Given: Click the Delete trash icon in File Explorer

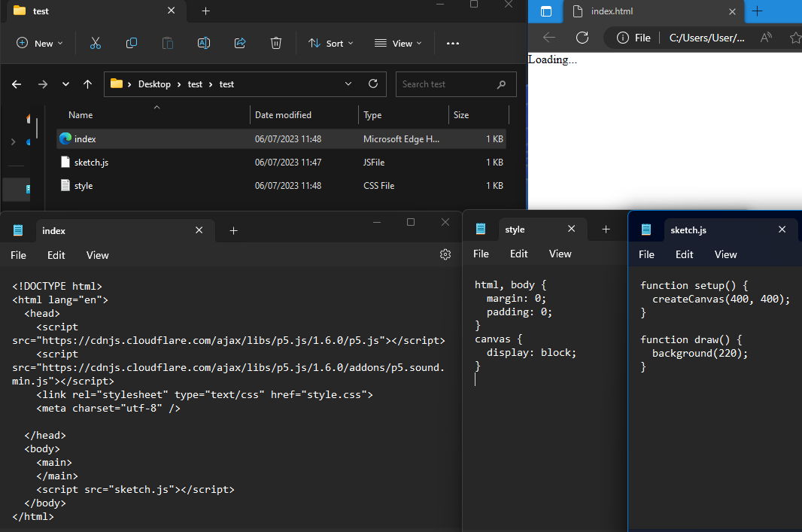Looking at the screenshot, I should click(275, 44).
